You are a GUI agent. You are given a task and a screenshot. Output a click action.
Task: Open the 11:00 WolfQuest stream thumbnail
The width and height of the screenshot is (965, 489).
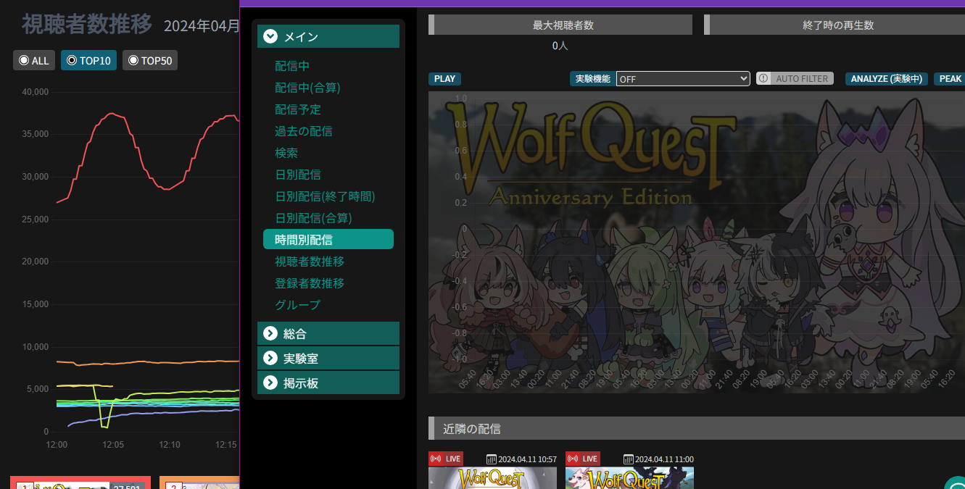(629, 478)
